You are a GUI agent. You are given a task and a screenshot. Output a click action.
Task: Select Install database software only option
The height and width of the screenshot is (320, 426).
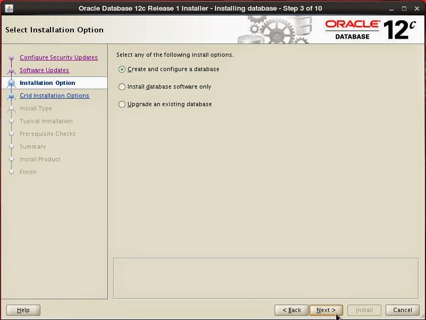coord(165,87)
